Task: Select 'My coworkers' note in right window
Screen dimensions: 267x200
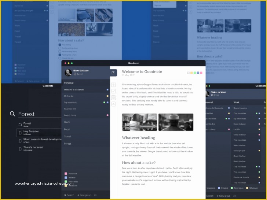Action: tap(239, 119)
